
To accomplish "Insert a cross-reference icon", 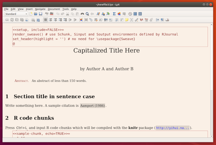I will coord(96,20).
